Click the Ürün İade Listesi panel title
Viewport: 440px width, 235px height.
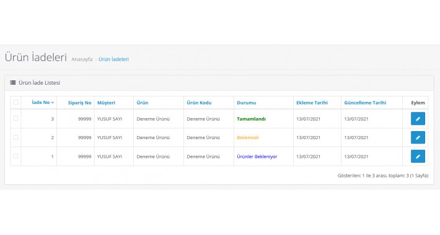pyautogui.click(x=39, y=83)
